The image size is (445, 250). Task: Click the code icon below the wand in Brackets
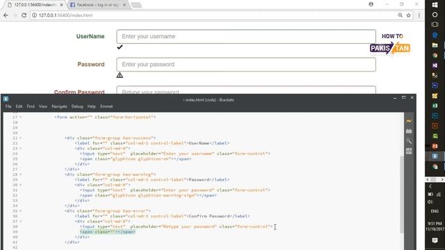coord(409,151)
